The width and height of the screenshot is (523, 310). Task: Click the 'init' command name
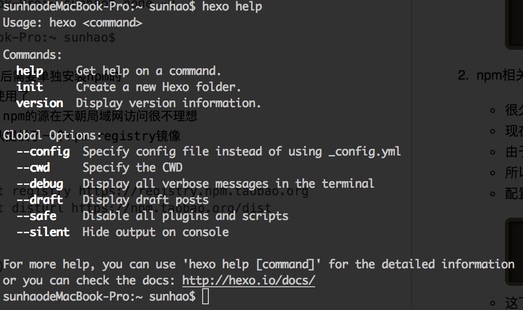point(30,87)
